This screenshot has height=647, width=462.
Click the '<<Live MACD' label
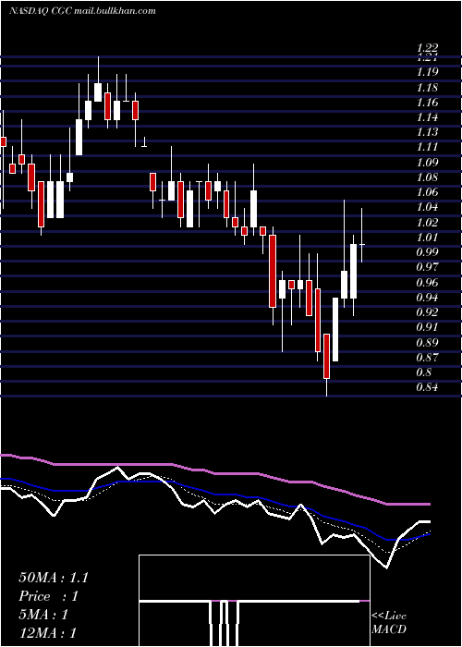tap(389, 623)
